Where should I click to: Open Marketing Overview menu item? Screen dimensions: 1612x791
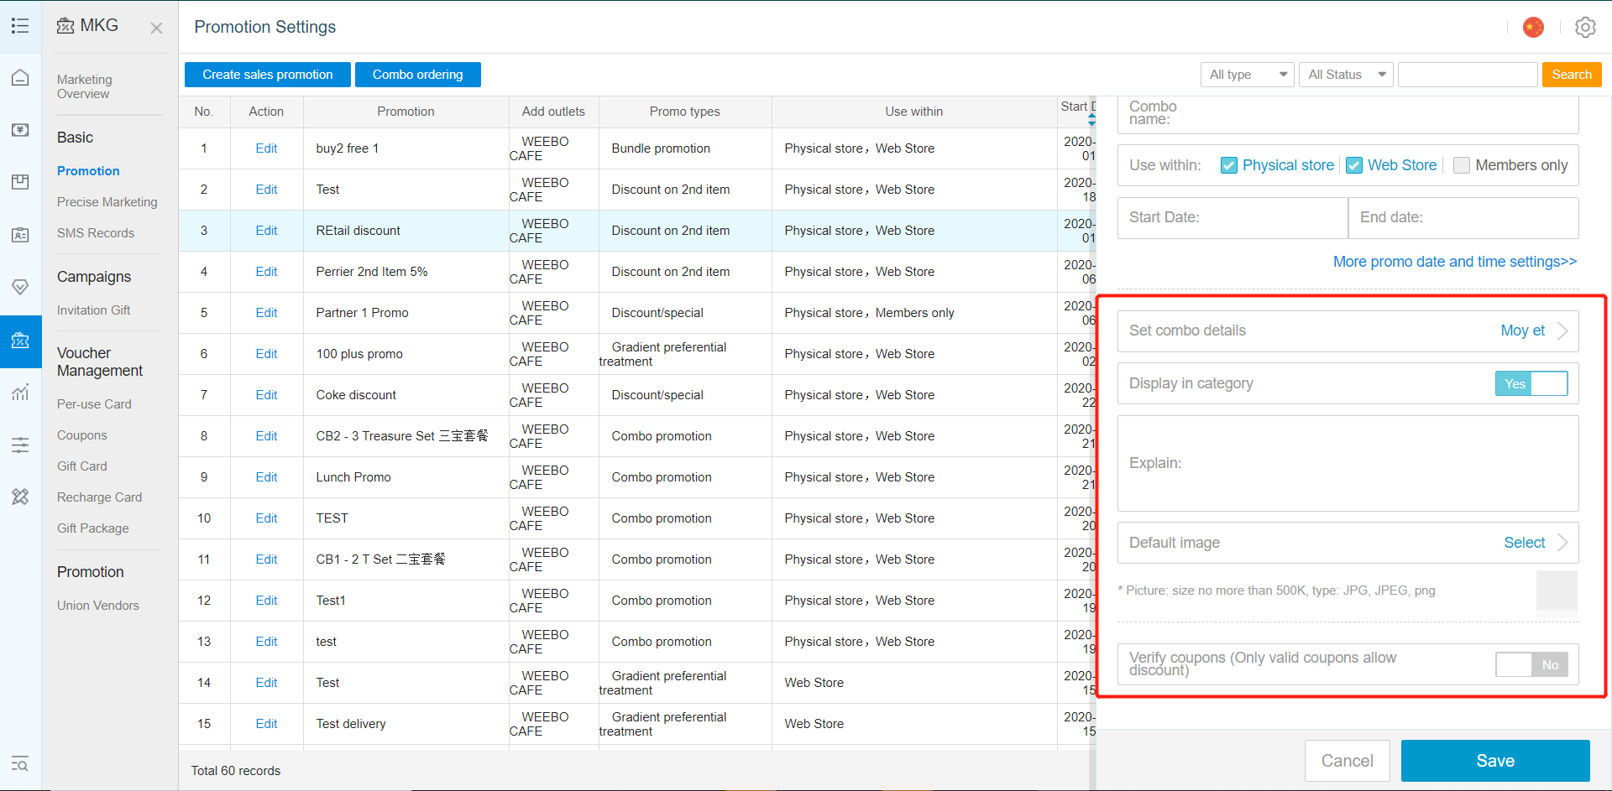tap(84, 86)
